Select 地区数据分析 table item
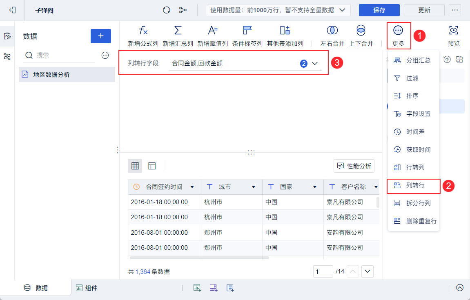This screenshot has width=470, height=300. (67, 74)
